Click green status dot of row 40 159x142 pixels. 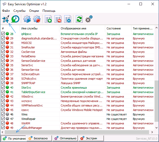(x=7, y=87)
